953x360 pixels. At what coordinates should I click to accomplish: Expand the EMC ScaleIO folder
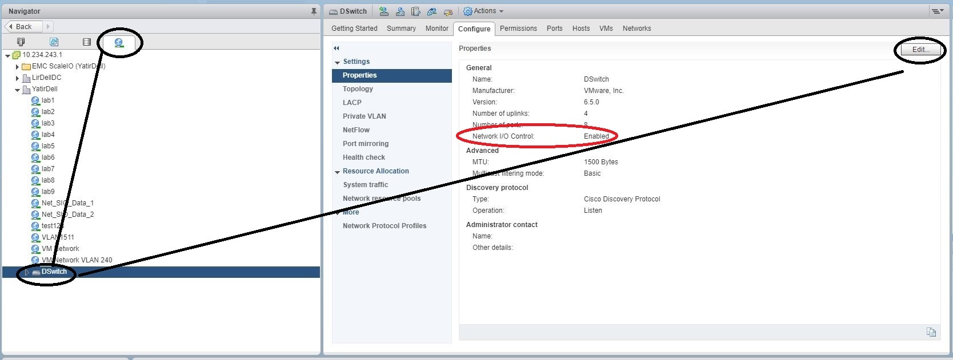coord(17,67)
